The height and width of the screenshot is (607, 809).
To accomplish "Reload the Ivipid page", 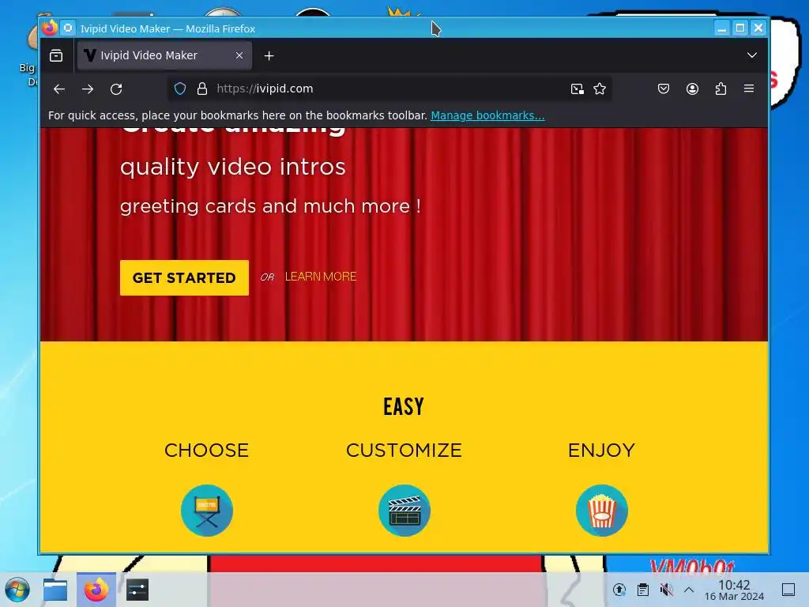I will [x=116, y=89].
